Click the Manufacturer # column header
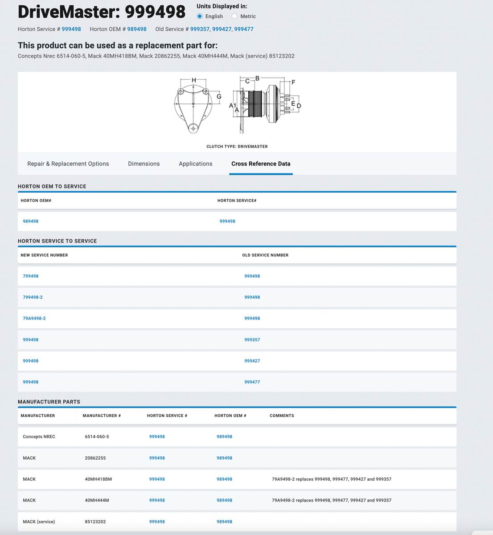The image size is (493, 535). pos(102,416)
